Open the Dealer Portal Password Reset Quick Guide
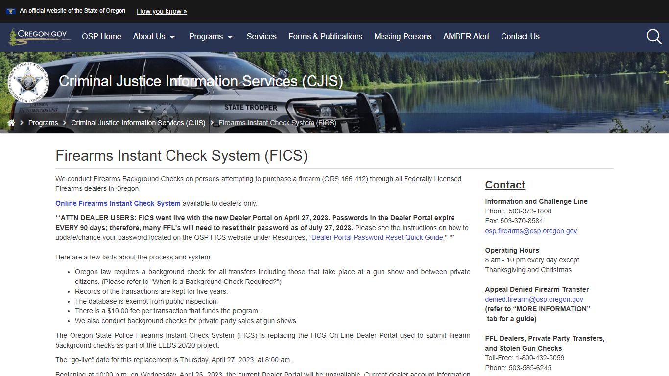This screenshot has height=376, width=669. coord(377,237)
